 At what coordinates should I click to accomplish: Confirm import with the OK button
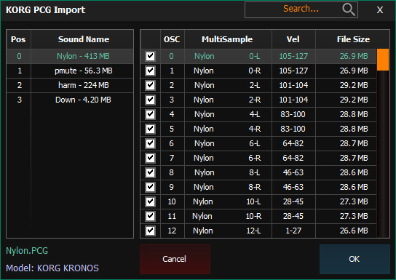355,259
